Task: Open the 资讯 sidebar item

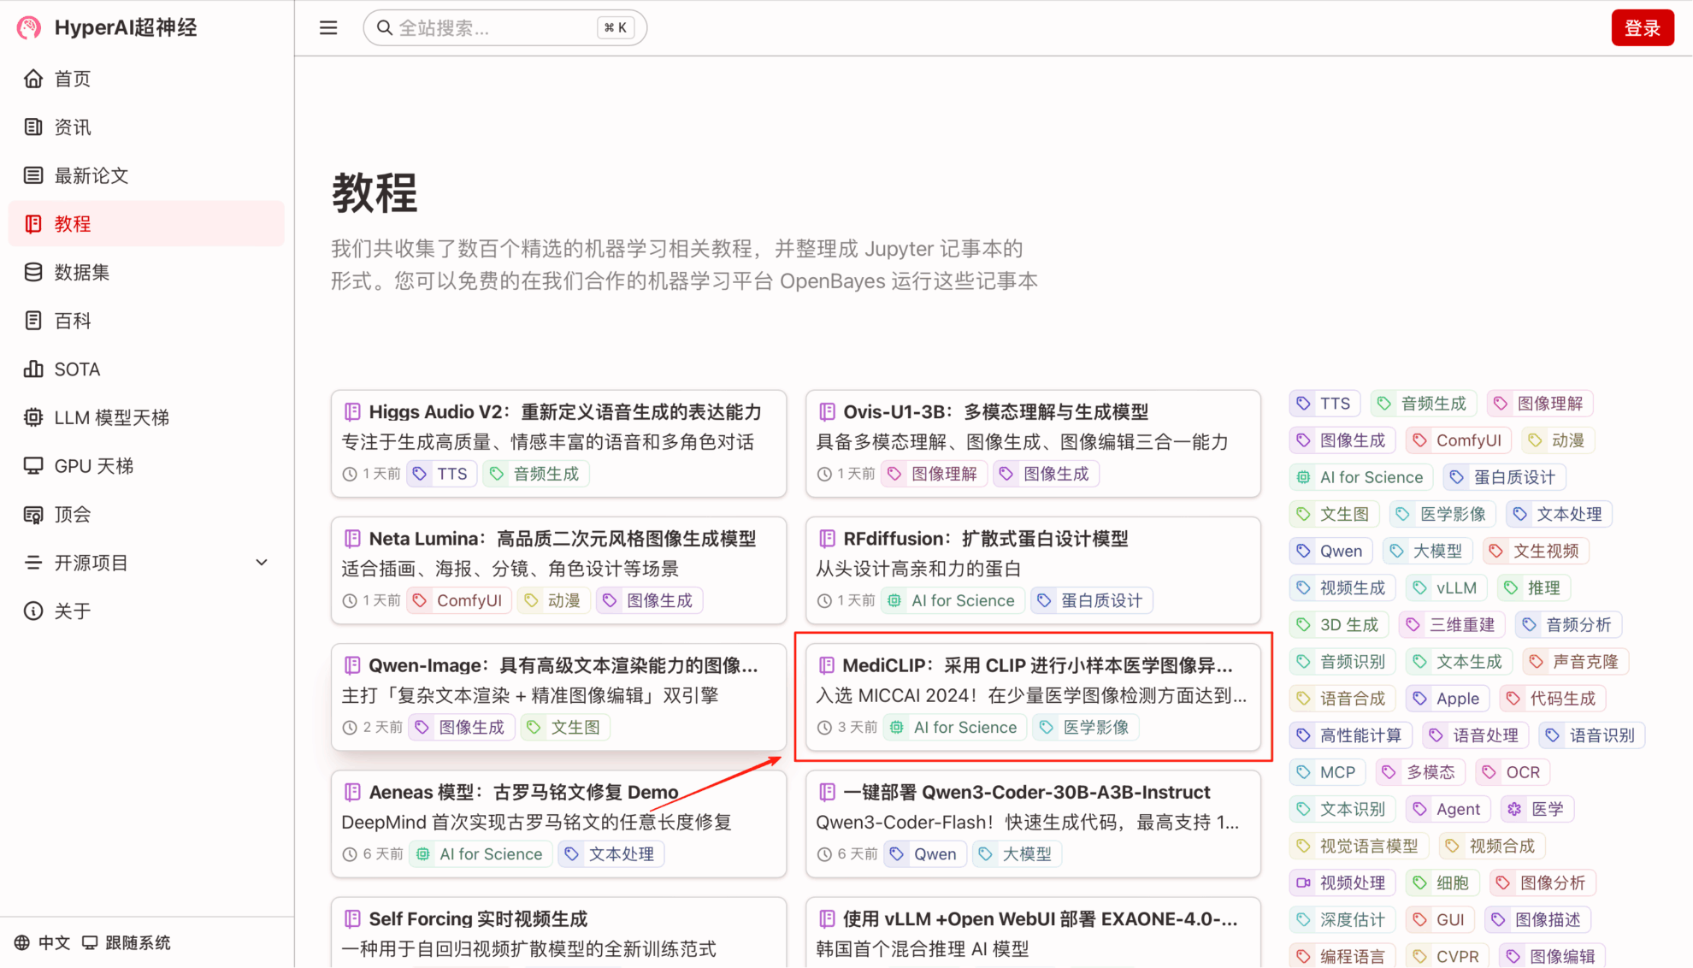Action: (73, 127)
